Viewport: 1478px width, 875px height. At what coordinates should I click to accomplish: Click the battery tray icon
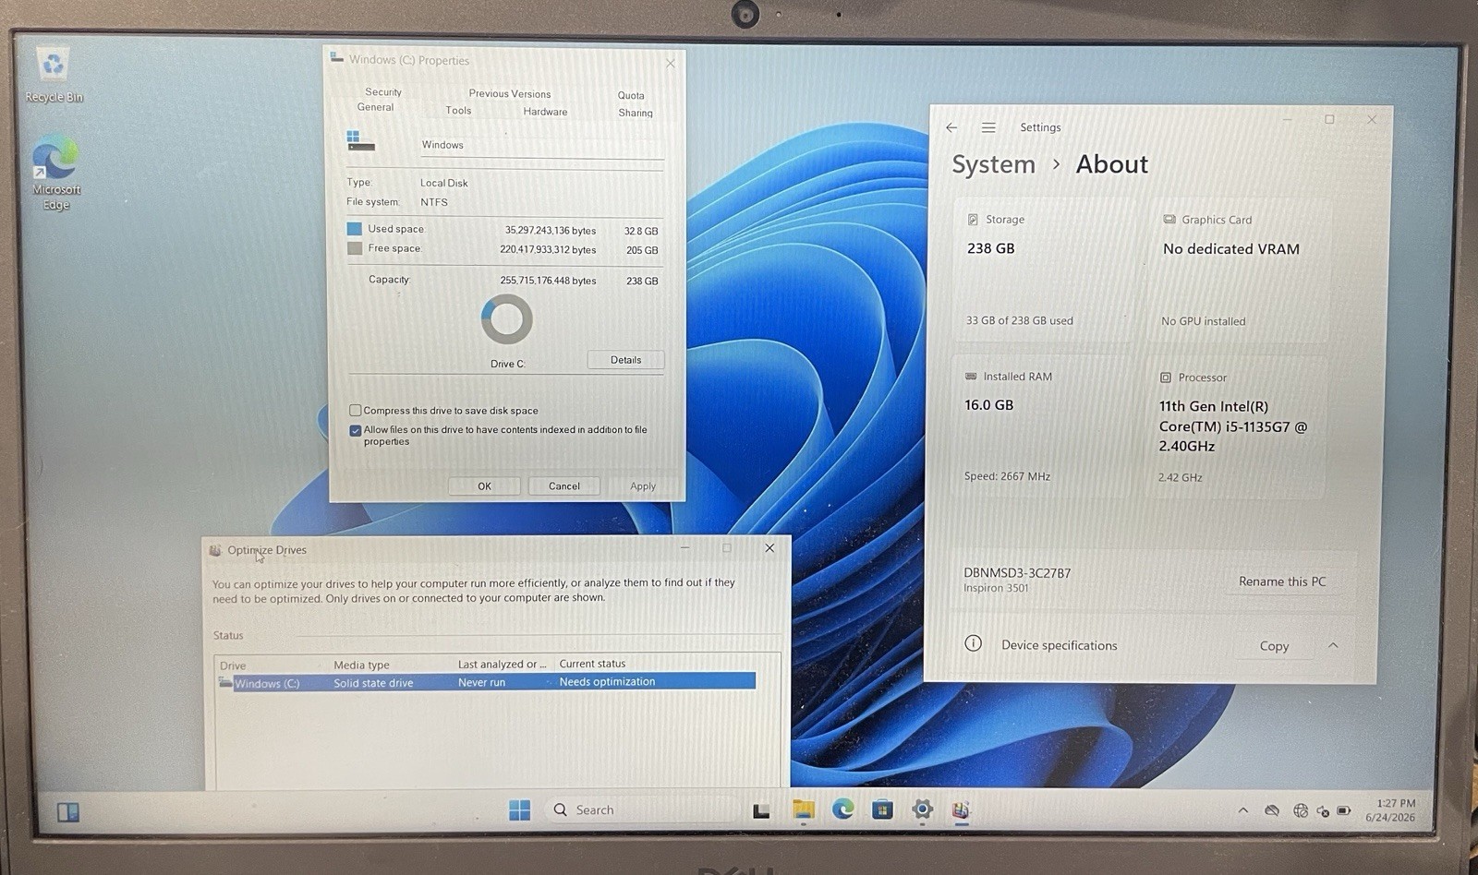(1344, 810)
